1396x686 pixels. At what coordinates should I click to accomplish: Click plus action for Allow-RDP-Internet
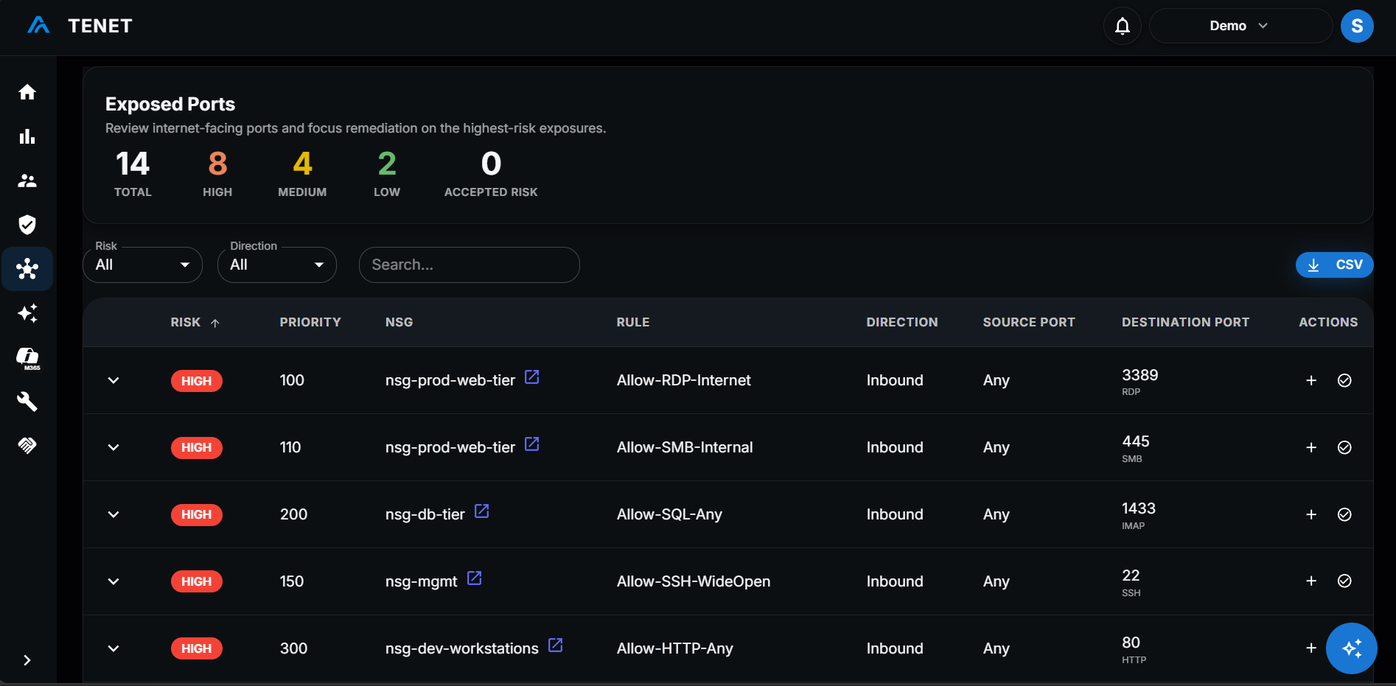pyautogui.click(x=1311, y=380)
